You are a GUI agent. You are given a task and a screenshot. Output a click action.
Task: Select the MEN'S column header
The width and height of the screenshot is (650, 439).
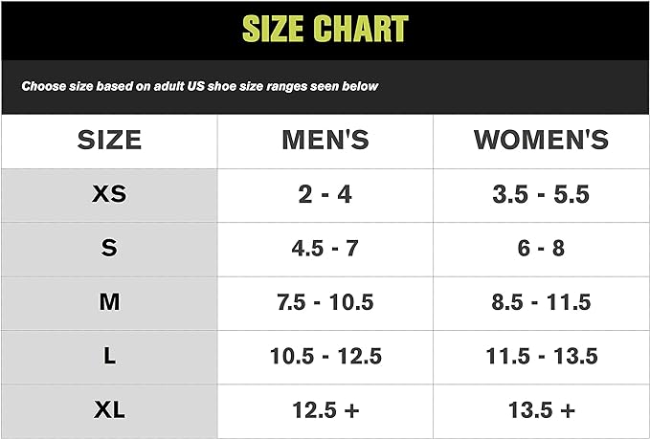[325, 141]
